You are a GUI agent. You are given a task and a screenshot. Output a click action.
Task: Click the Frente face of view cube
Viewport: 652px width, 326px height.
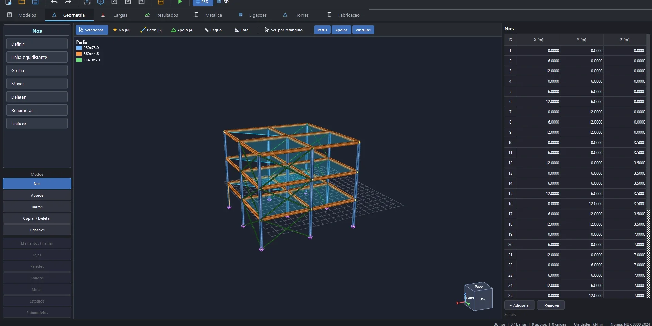point(470,298)
